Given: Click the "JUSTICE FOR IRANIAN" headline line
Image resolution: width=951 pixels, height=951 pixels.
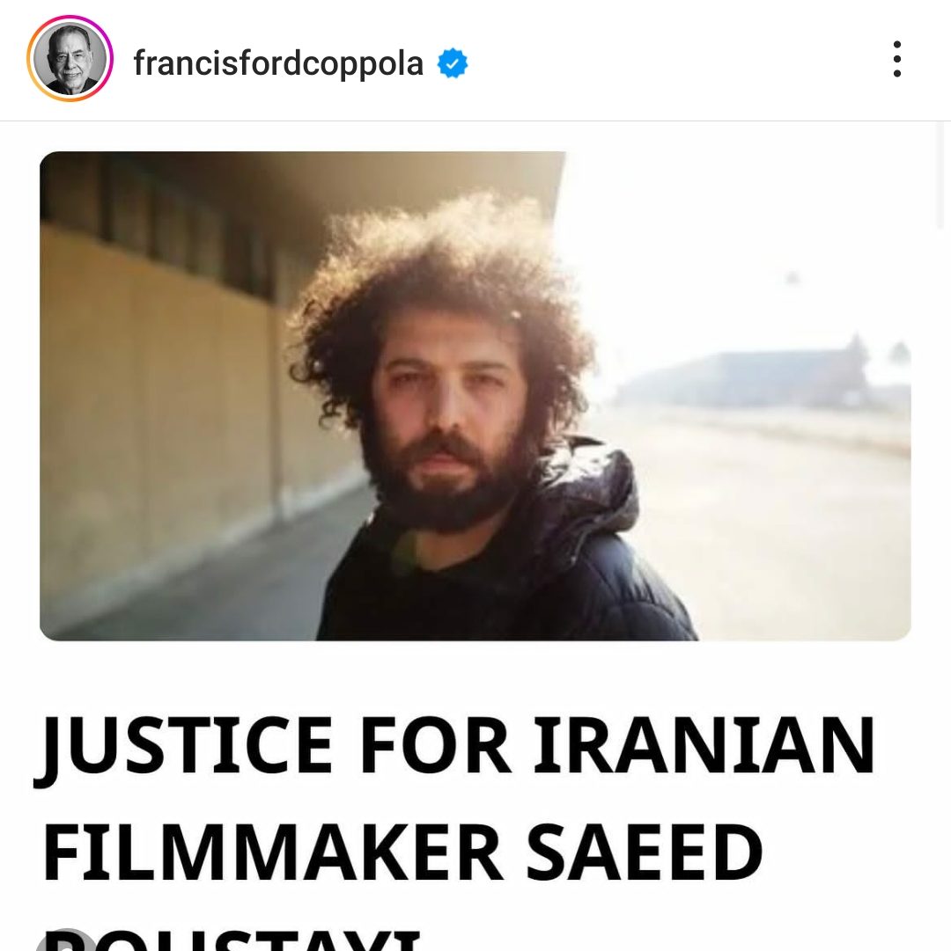Looking at the screenshot, I should point(456,745).
